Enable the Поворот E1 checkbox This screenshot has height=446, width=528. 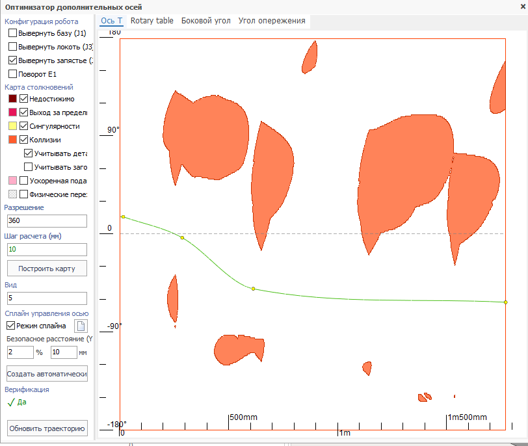[12, 74]
